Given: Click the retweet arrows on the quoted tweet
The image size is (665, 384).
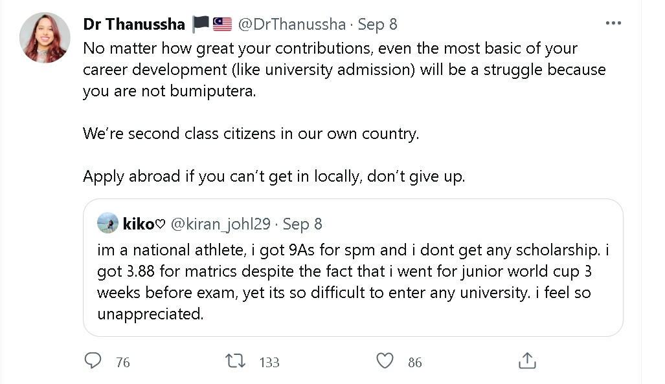Looking at the screenshot, I should 235,361.
